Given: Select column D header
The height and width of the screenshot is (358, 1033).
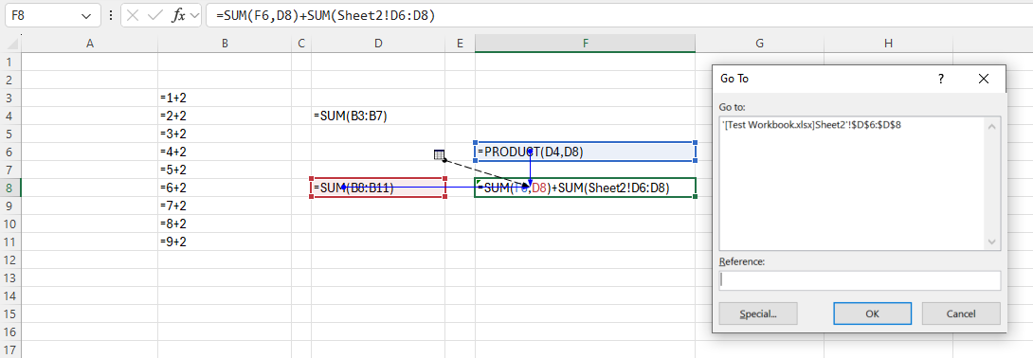Looking at the screenshot, I should pyautogui.click(x=378, y=44).
